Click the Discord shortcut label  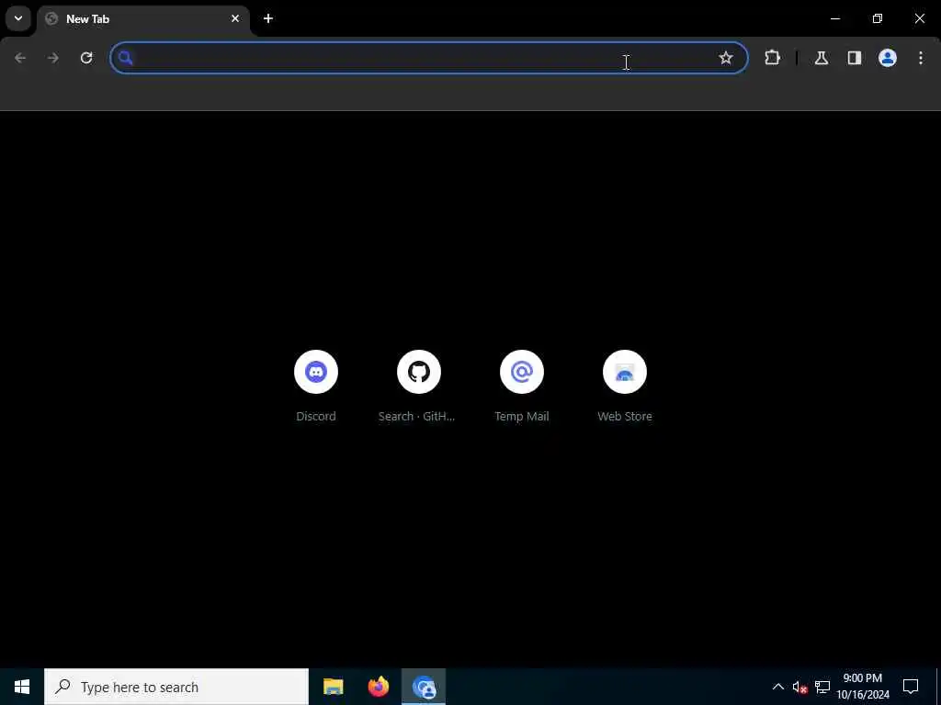[x=316, y=416]
